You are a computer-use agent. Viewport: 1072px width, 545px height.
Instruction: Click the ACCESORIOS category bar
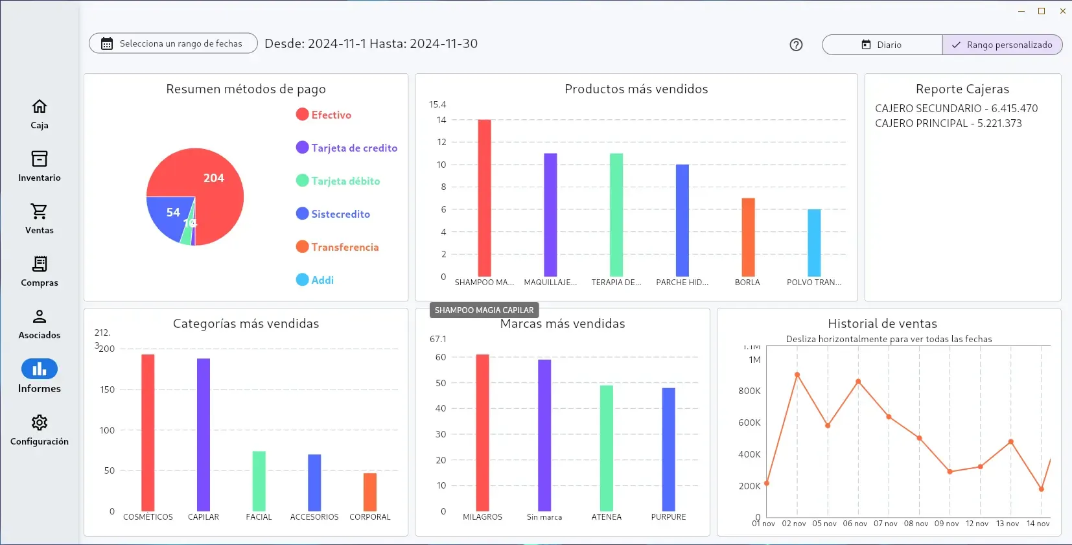click(x=314, y=483)
